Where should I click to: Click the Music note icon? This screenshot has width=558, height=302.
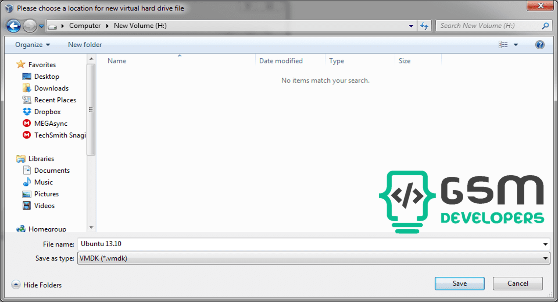27,182
